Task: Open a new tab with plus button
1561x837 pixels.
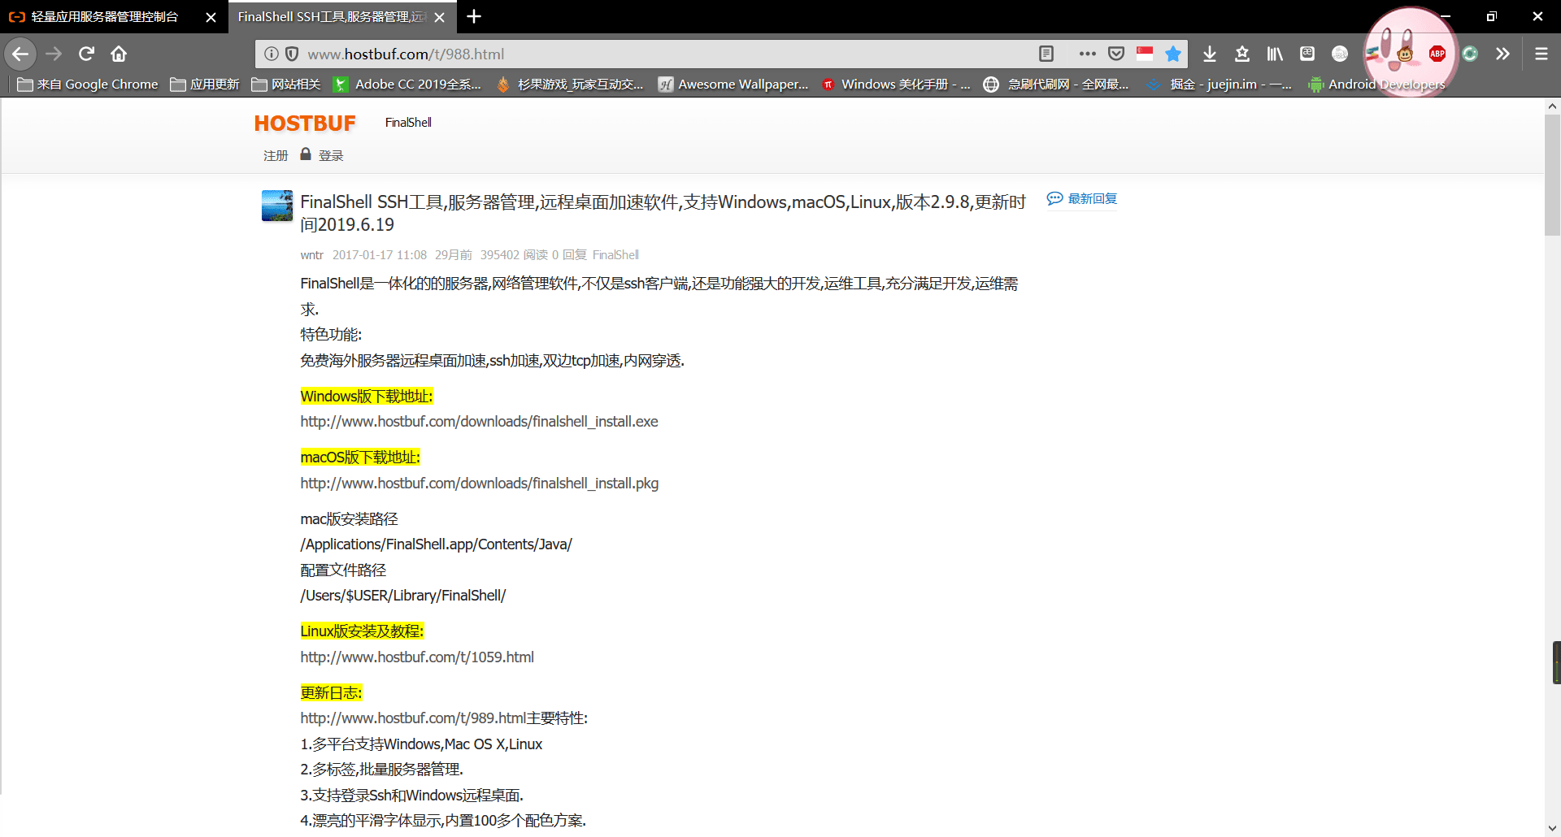Action: pyautogui.click(x=474, y=16)
